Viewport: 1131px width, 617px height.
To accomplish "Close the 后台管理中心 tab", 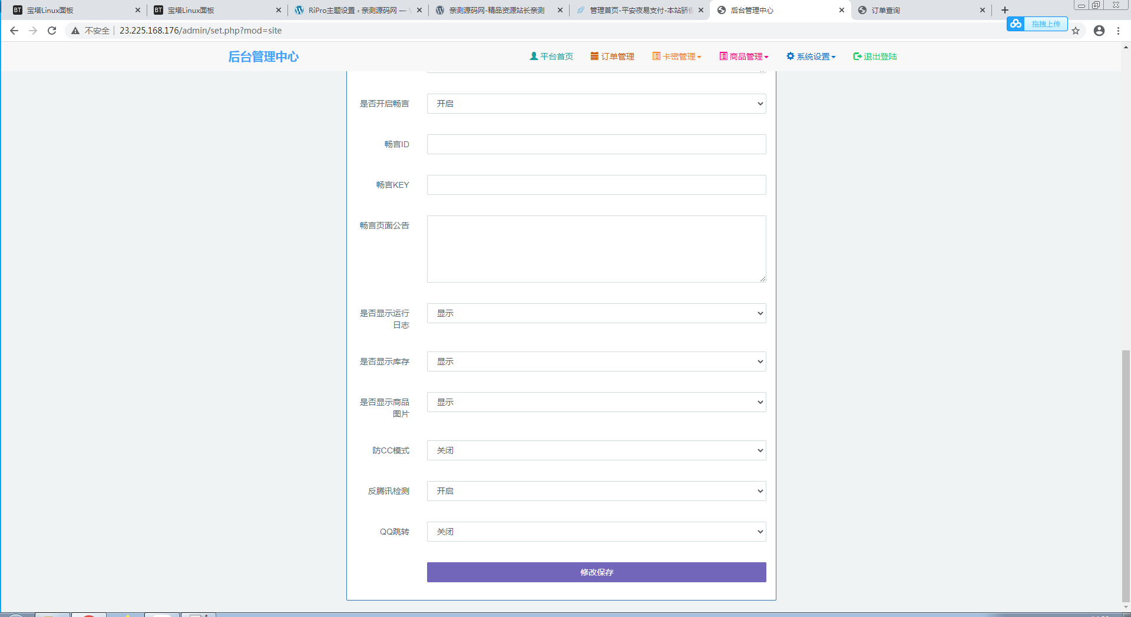I will (x=842, y=10).
